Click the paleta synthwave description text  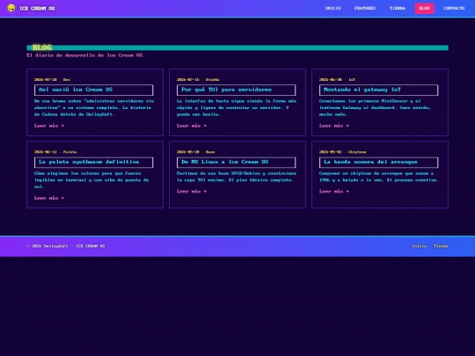point(91,180)
